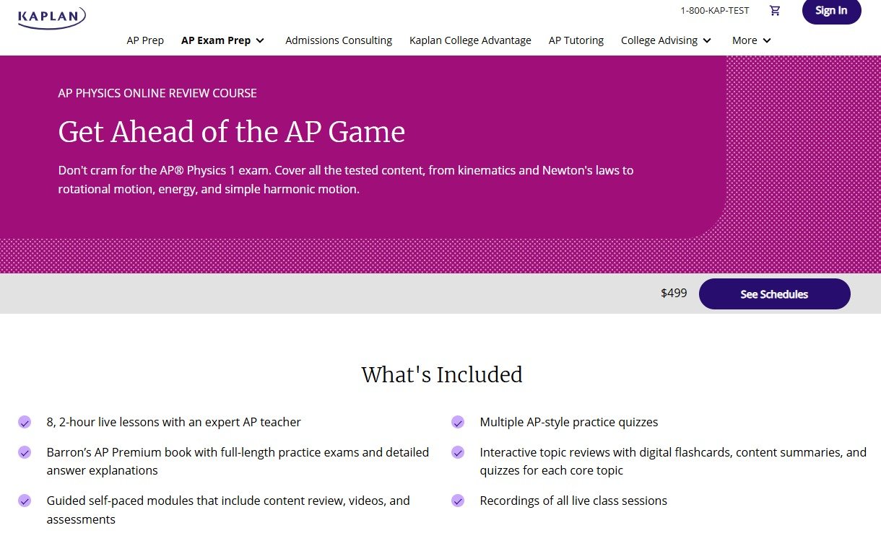
Task: Click checkmark icon beside recordings of live sessions
Action: [x=458, y=501]
